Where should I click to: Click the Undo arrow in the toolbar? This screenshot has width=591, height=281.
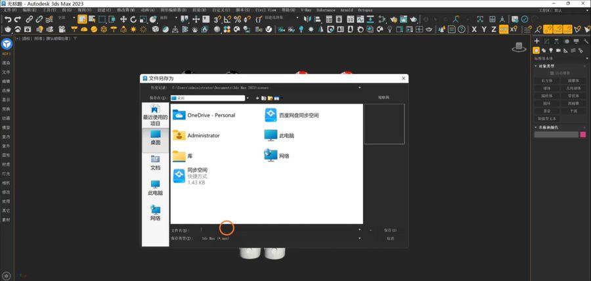point(8,19)
